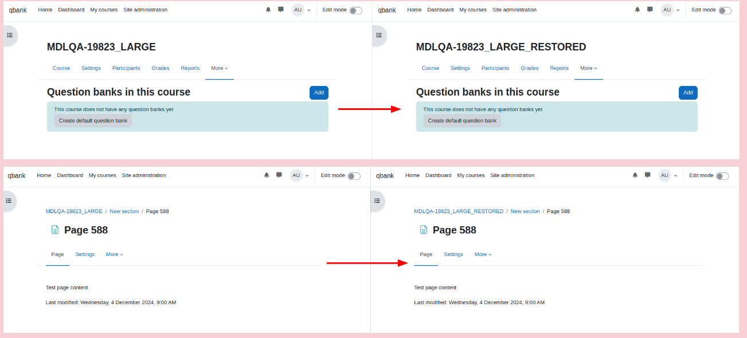747x338 pixels.
Task: Click messages icon in restored Page 588 panel
Action: point(648,175)
